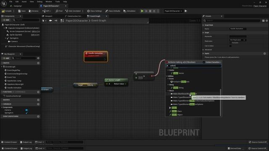269x151 pixels.
Task: Click the Compile blueprint icon
Action: [7, 11]
